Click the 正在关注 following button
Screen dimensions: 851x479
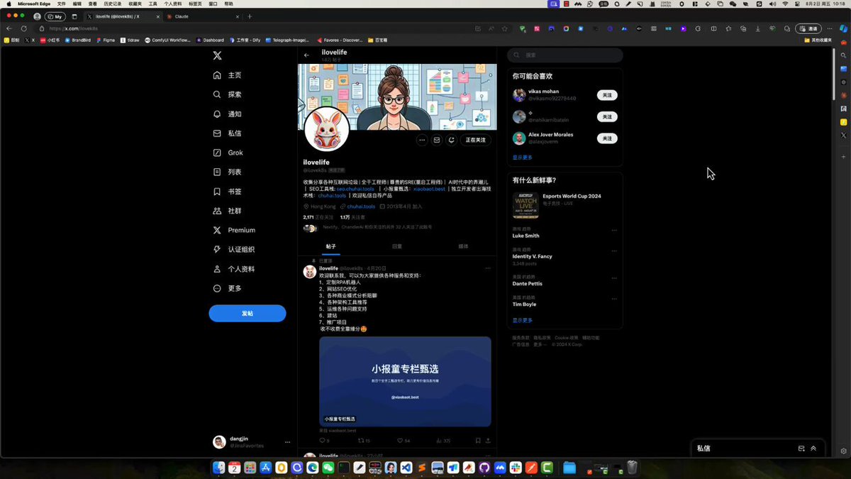(x=476, y=140)
